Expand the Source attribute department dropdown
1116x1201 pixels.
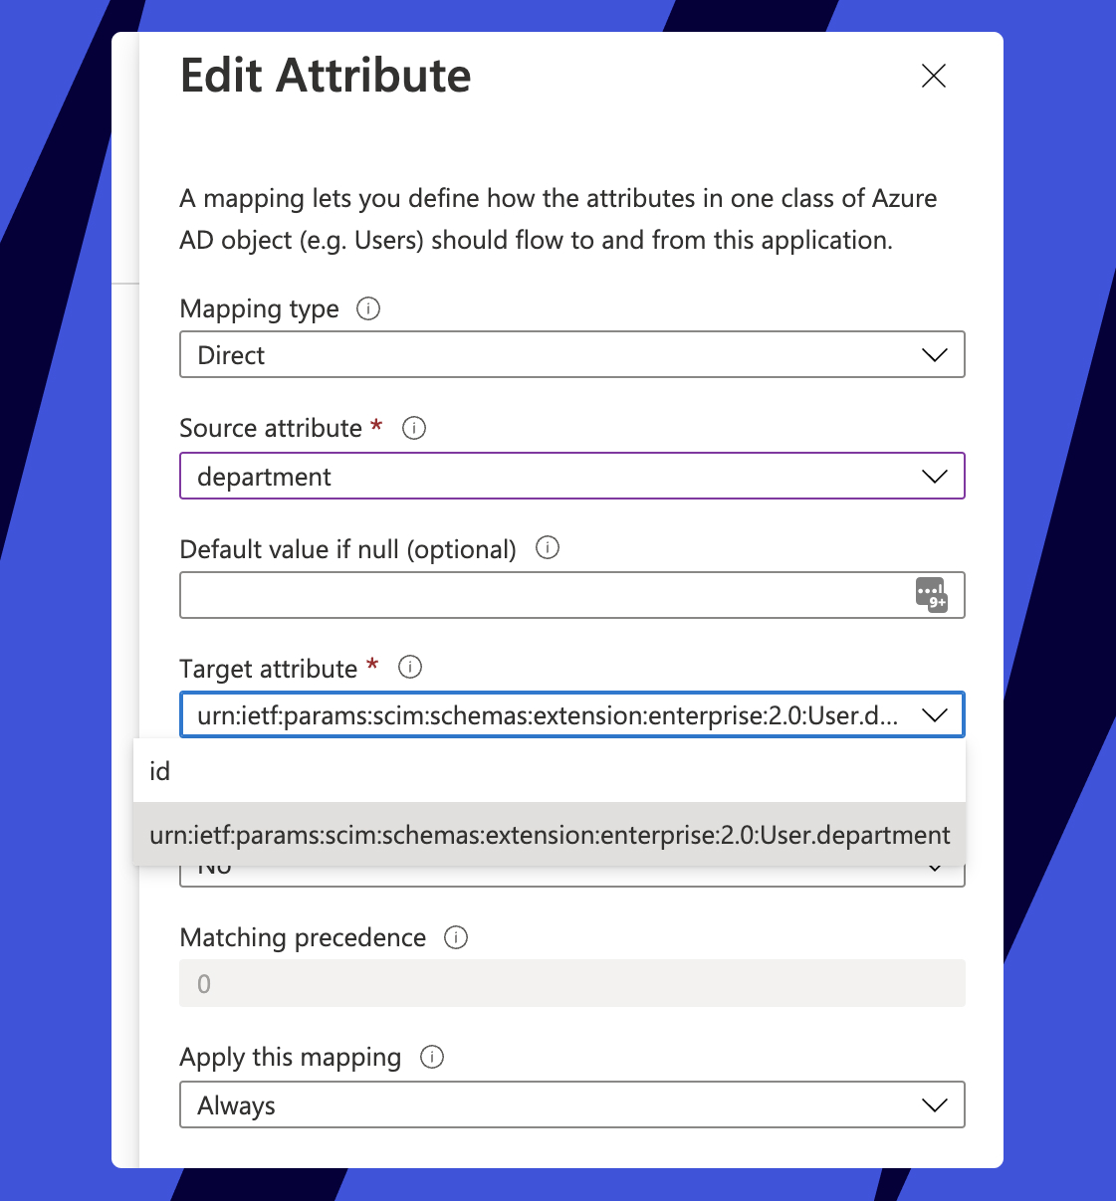point(934,477)
